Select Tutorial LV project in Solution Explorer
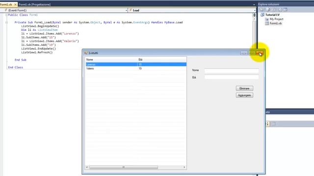 272,15
